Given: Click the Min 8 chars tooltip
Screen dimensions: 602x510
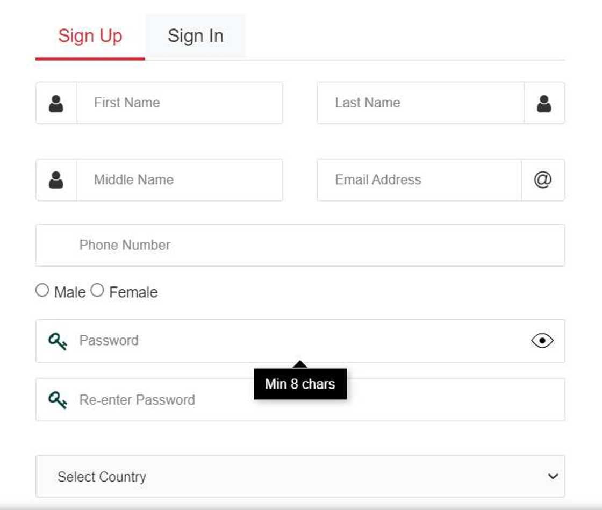Looking at the screenshot, I should (300, 384).
